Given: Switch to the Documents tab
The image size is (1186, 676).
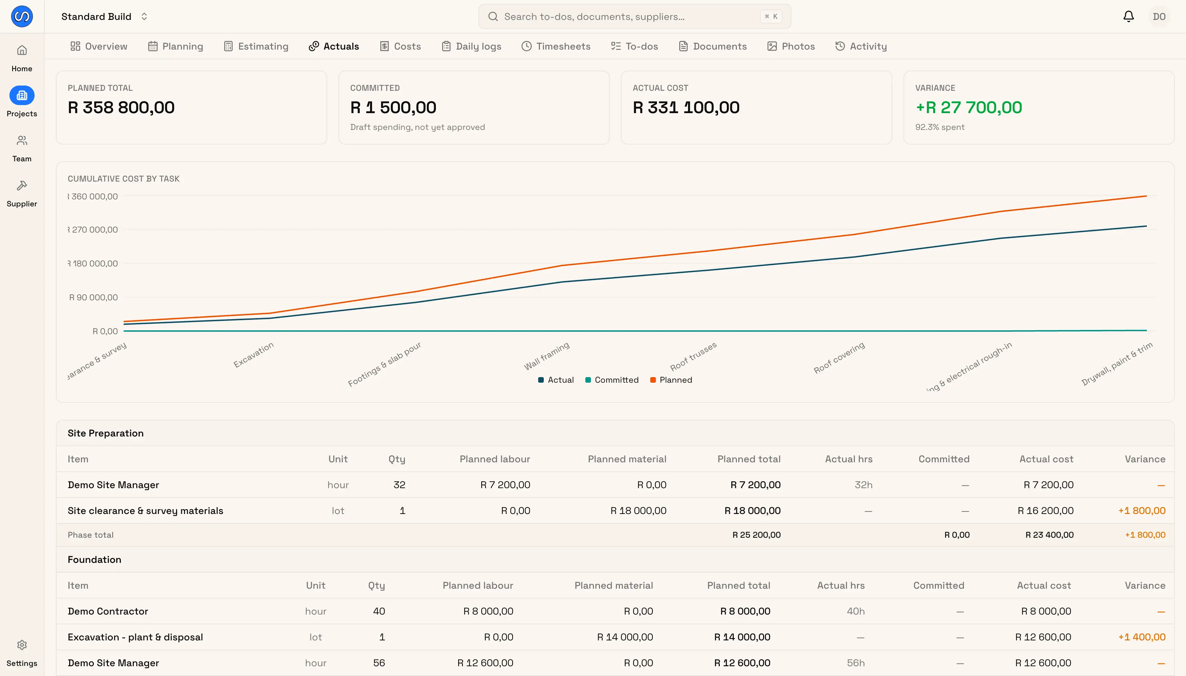Looking at the screenshot, I should pyautogui.click(x=713, y=46).
